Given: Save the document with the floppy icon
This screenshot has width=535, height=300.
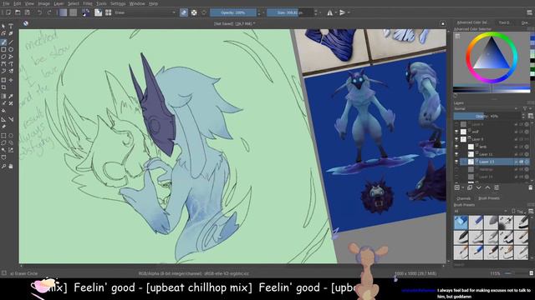Looking at the screenshot, I should tap(27, 12).
